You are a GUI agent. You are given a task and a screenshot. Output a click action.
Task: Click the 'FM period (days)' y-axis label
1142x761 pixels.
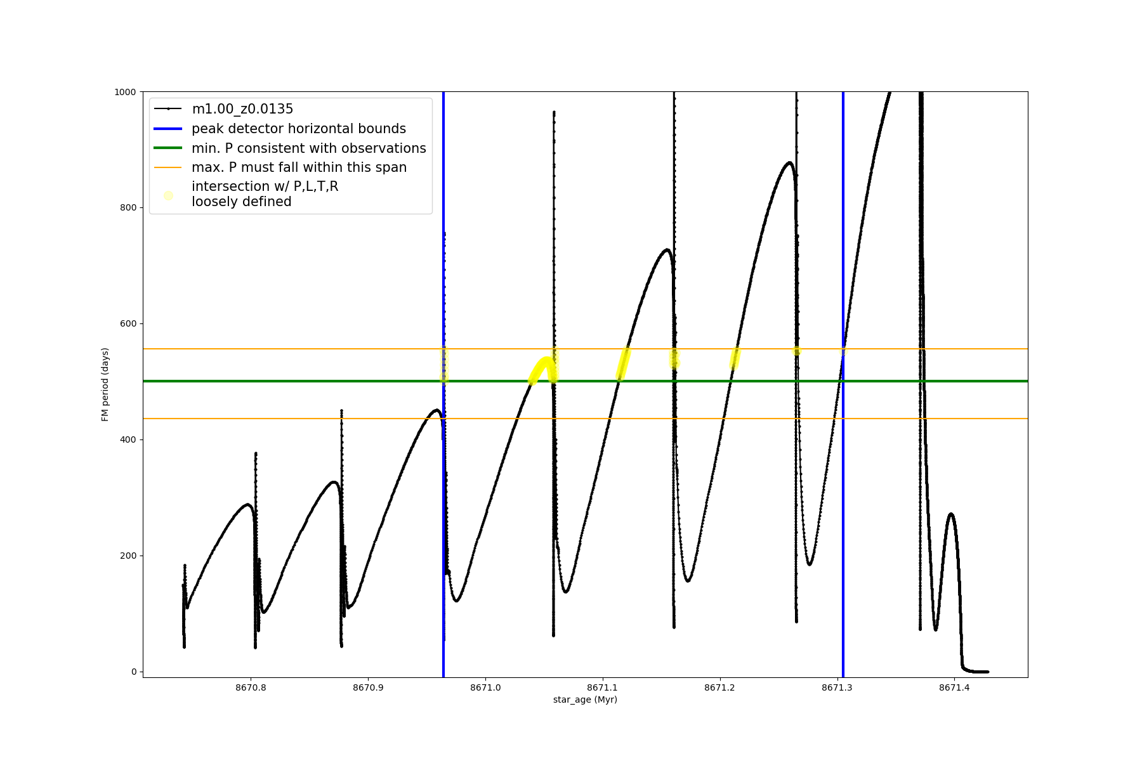pyautogui.click(x=105, y=384)
